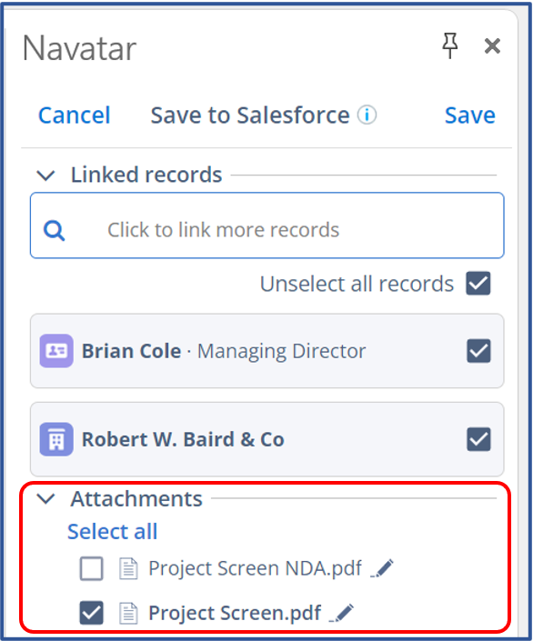This screenshot has width=533, height=641.
Task: Rename Project Screen NDA.pdf with pencil icon
Action: tap(382, 568)
